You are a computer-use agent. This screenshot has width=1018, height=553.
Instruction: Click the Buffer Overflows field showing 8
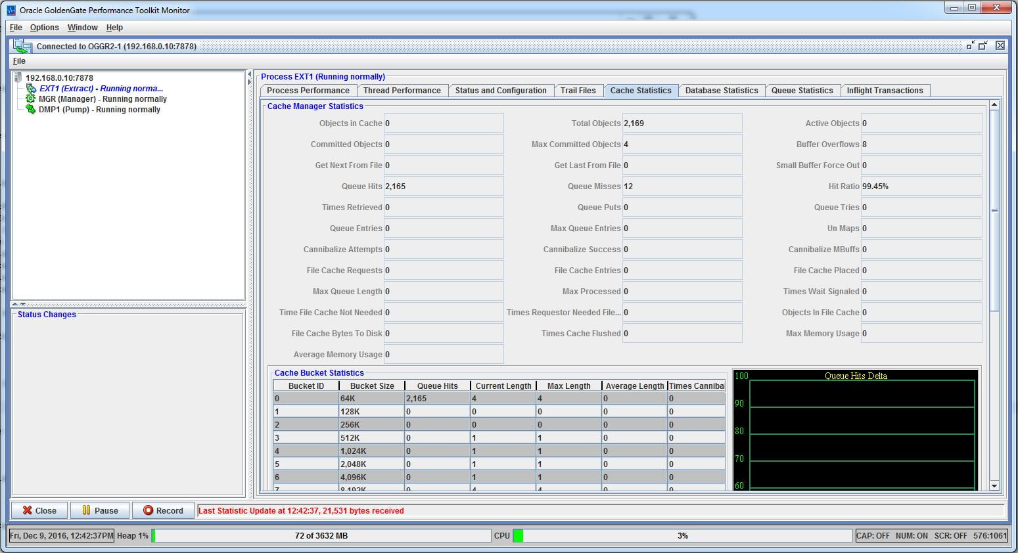coord(921,144)
